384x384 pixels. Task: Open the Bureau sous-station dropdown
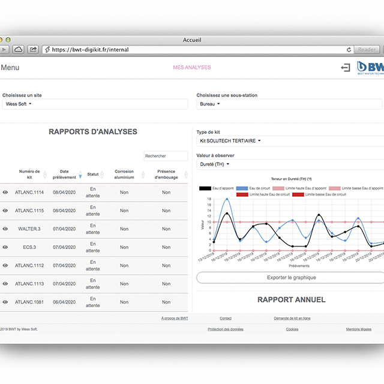(x=210, y=104)
